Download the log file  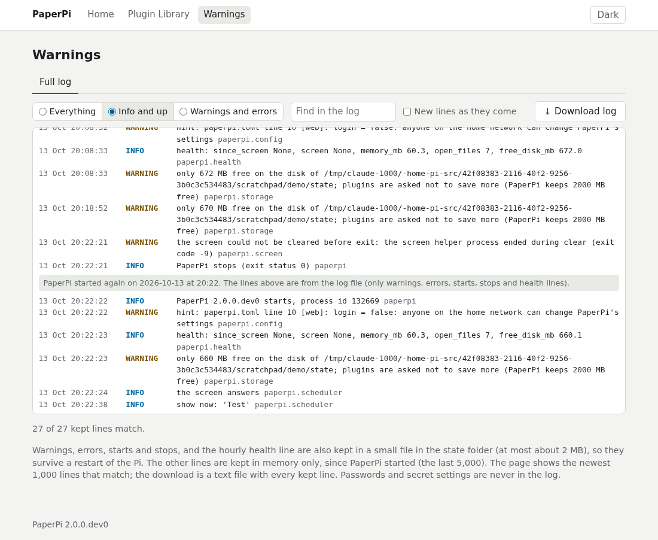click(580, 111)
